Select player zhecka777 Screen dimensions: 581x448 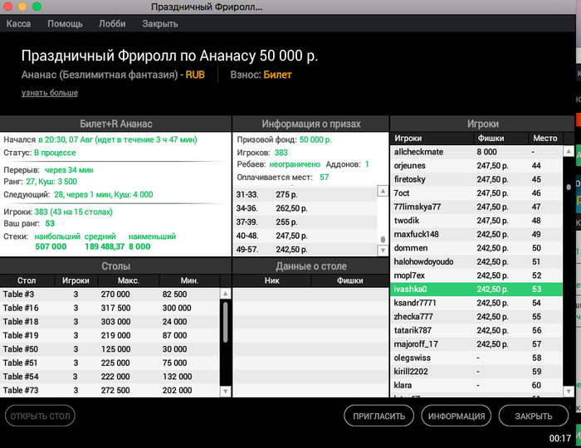[x=476, y=316]
